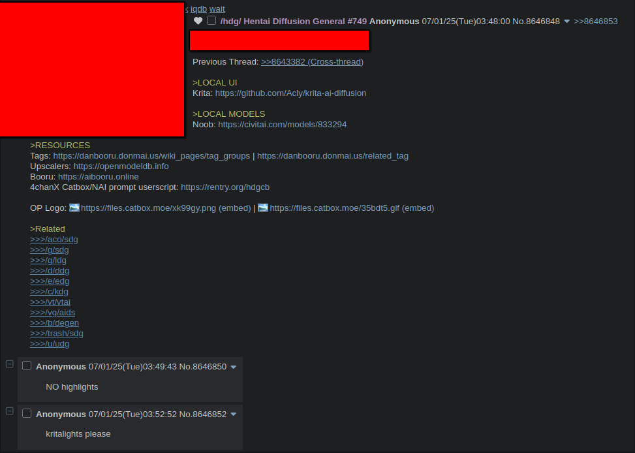Collapse reply No.8646850 with minus icon

(10, 364)
